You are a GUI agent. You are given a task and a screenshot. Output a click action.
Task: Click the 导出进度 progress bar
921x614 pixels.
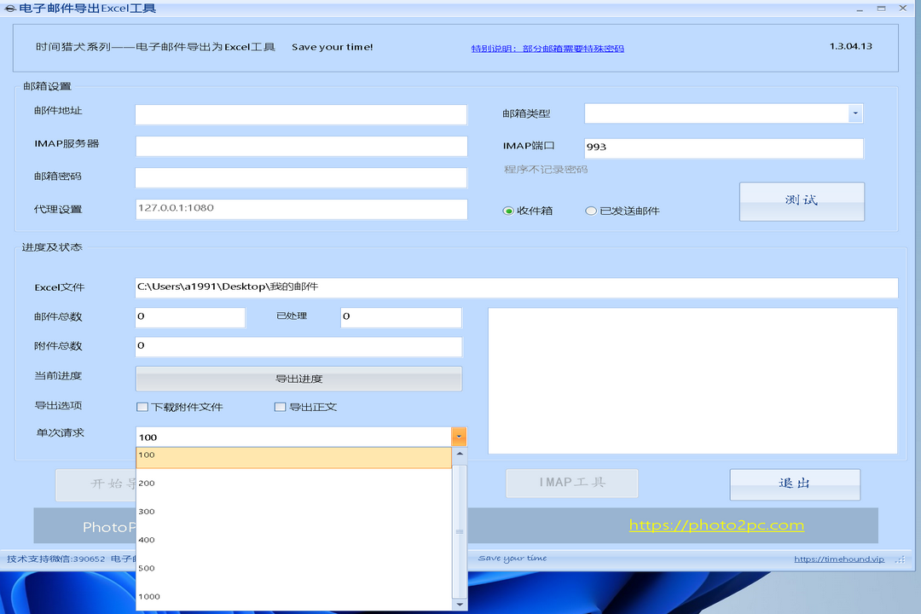298,379
